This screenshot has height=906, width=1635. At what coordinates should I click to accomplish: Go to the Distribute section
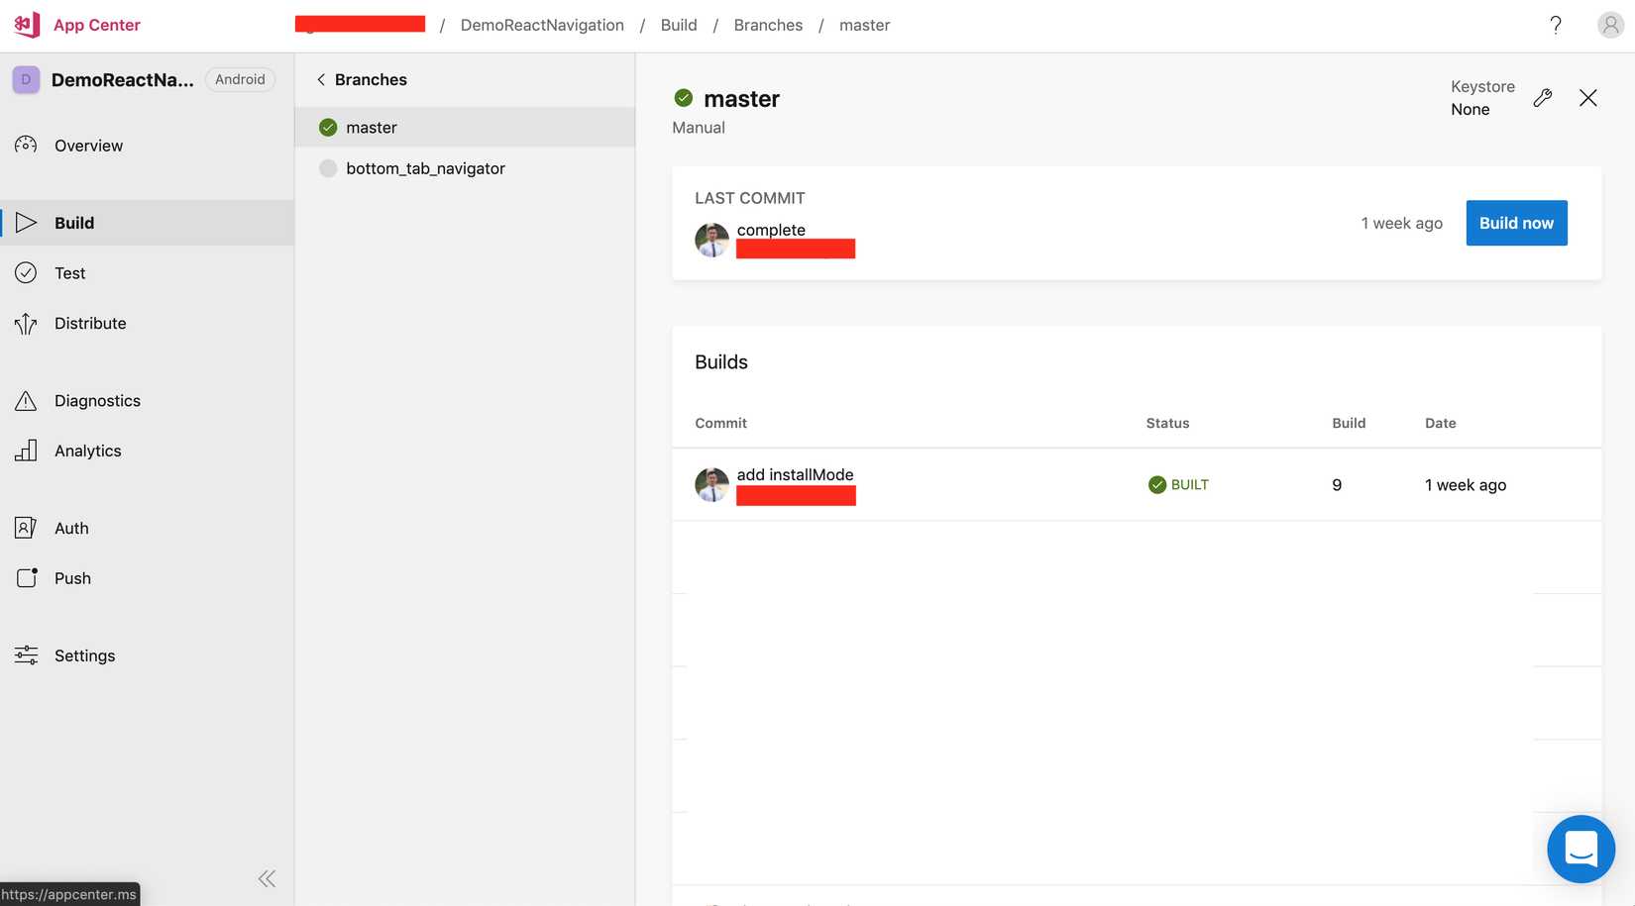pyautogui.click(x=147, y=324)
